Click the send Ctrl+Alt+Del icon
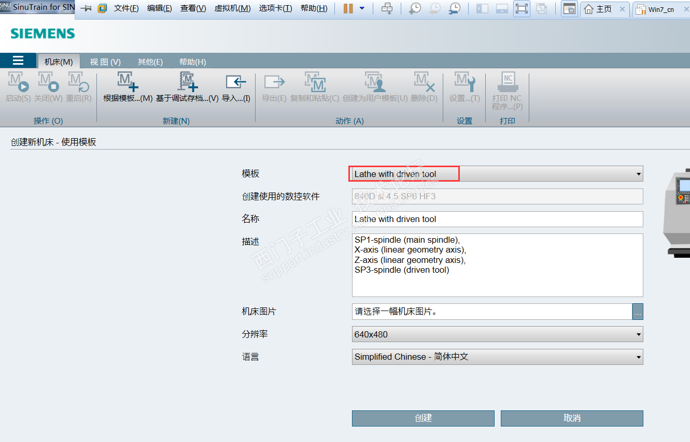 pos(387,9)
